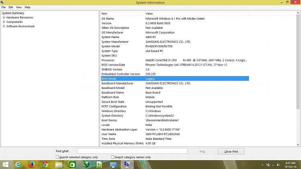Select the OS Name row
The image size is (301, 169).
point(175,18)
